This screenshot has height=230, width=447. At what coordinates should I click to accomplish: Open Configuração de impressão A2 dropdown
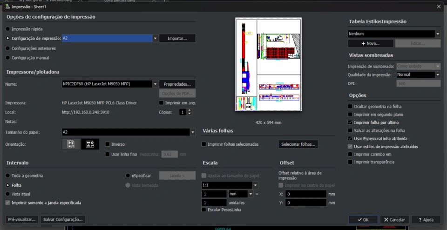pyautogui.click(x=155, y=38)
